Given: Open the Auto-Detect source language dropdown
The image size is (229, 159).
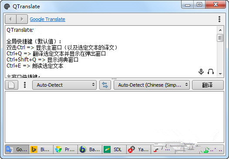Looking at the screenshot, I should [x=64, y=85].
